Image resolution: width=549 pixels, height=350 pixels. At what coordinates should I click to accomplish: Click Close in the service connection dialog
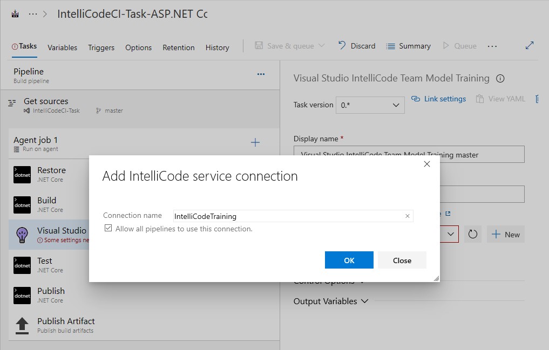click(x=402, y=260)
